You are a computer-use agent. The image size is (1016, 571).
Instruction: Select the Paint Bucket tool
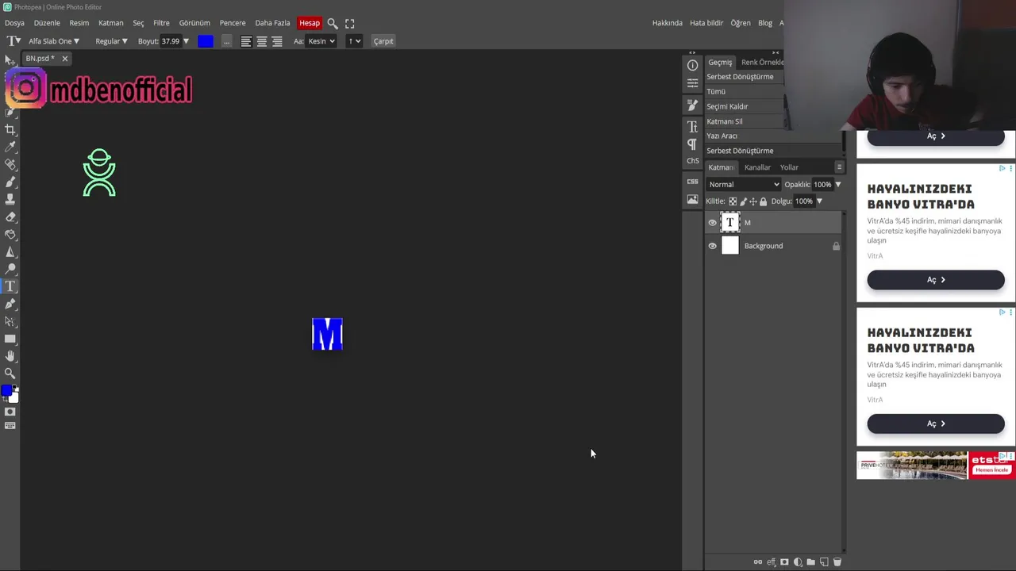tap(10, 234)
